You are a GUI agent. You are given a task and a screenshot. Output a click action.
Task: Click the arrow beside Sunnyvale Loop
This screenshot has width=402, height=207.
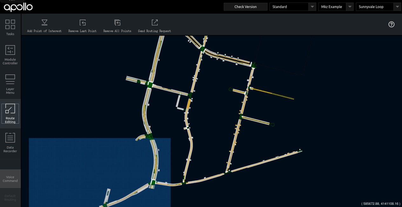[x=397, y=7]
